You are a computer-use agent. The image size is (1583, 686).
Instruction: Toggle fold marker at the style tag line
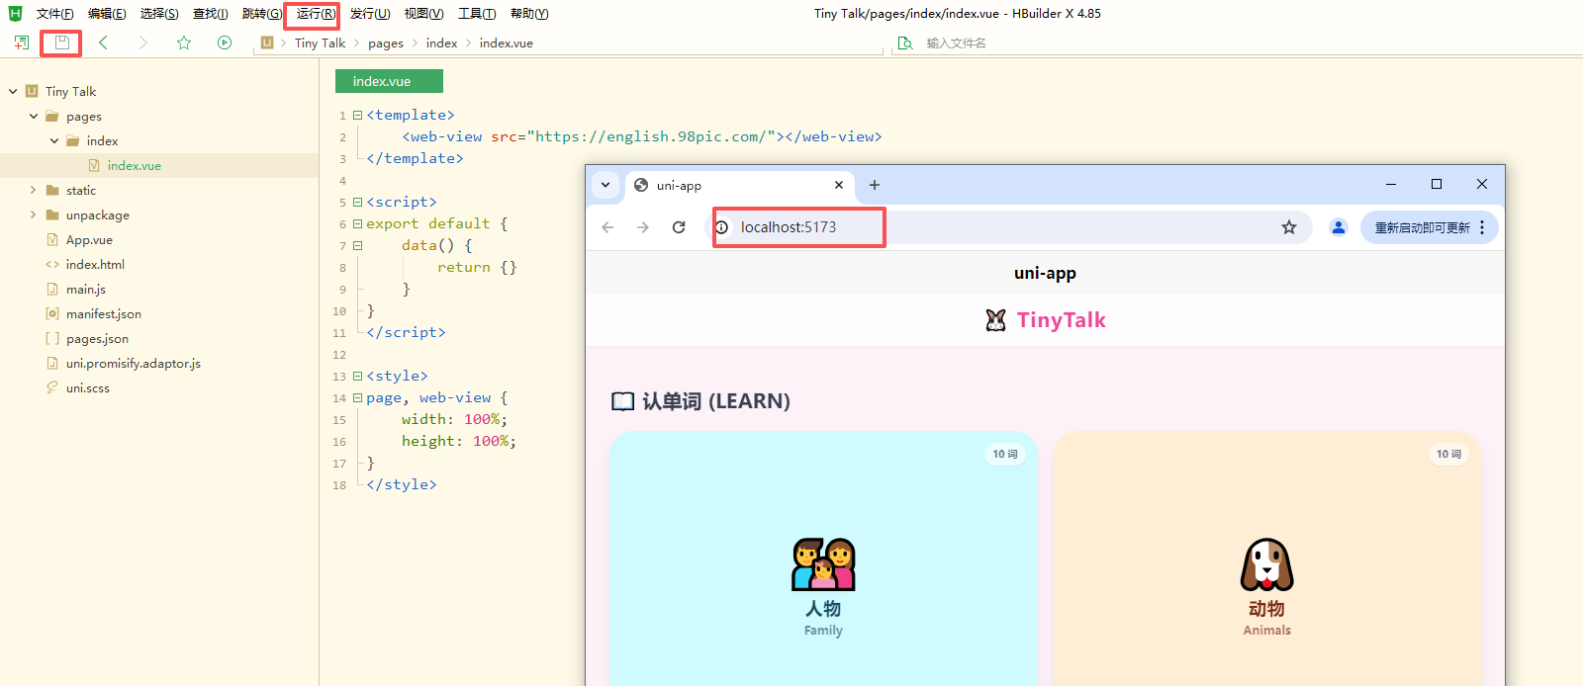pyautogui.click(x=357, y=377)
